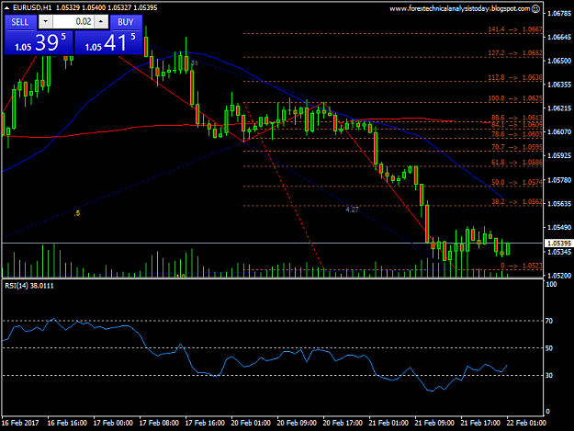Click the RSI(14) 38.0111 indicator label
574x431 pixels.
point(29,286)
